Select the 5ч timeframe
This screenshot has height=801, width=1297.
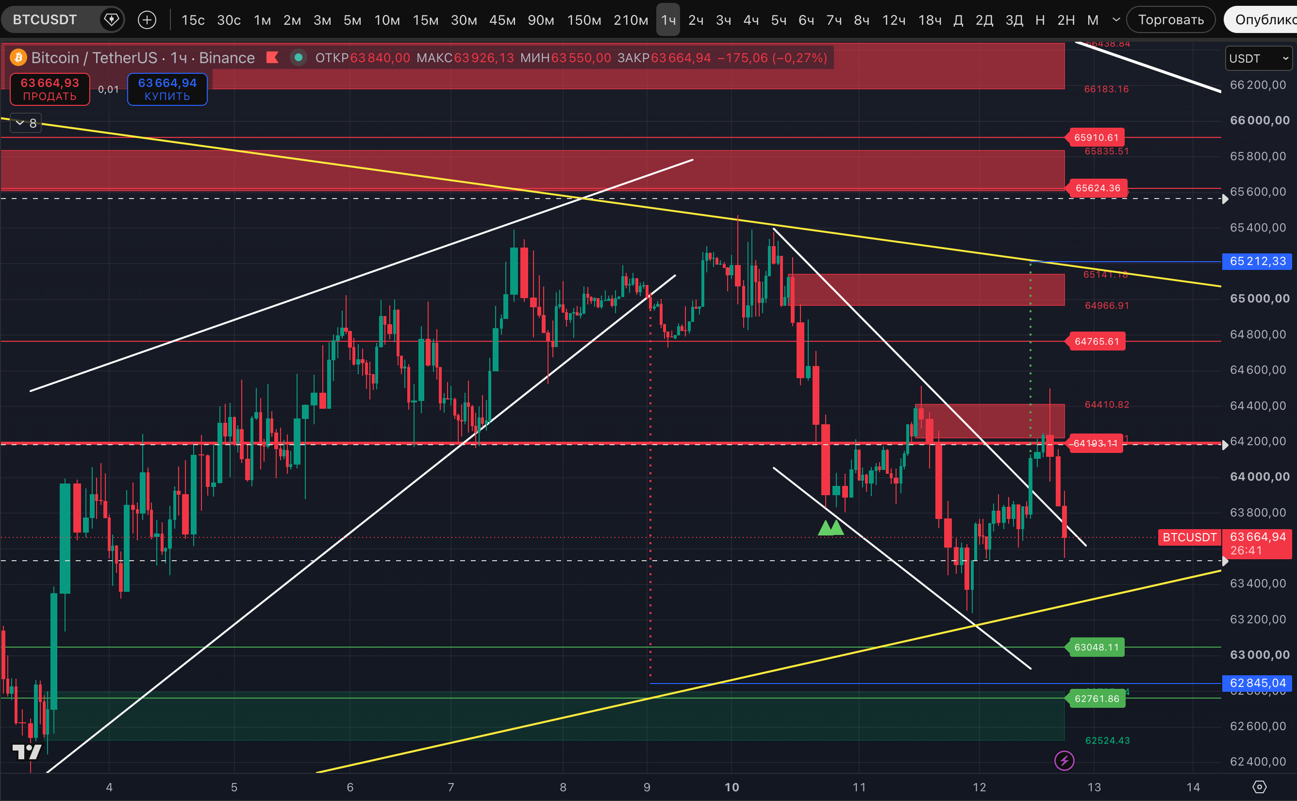click(779, 20)
